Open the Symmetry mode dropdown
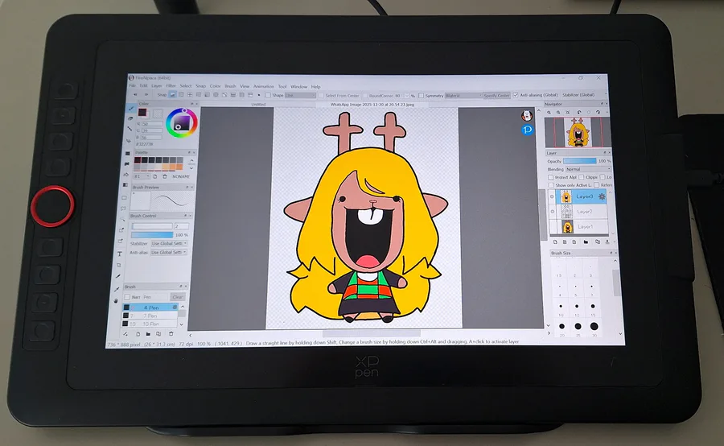The width and height of the screenshot is (724, 446). (x=463, y=96)
